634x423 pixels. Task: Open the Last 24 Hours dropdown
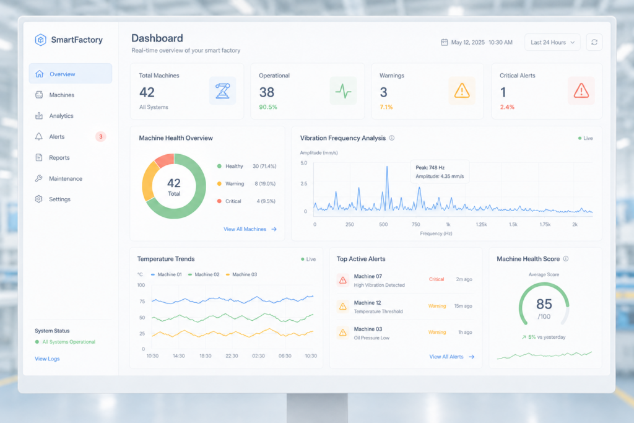(x=552, y=42)
